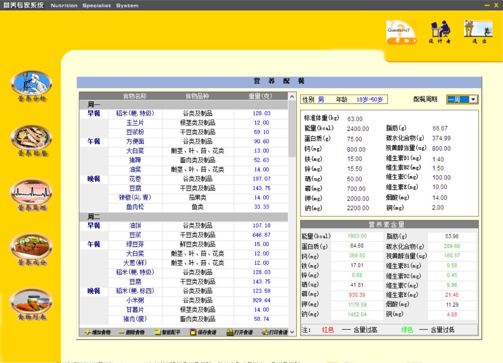
Task: Select the 猪蹄 food name
Action: coord(135,160)
